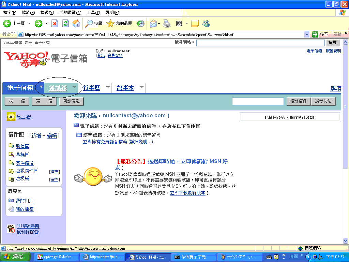349x262 pixels.
Task: Expand the dropdown arrow next to 通訊錄
Action: click(74, 87)
